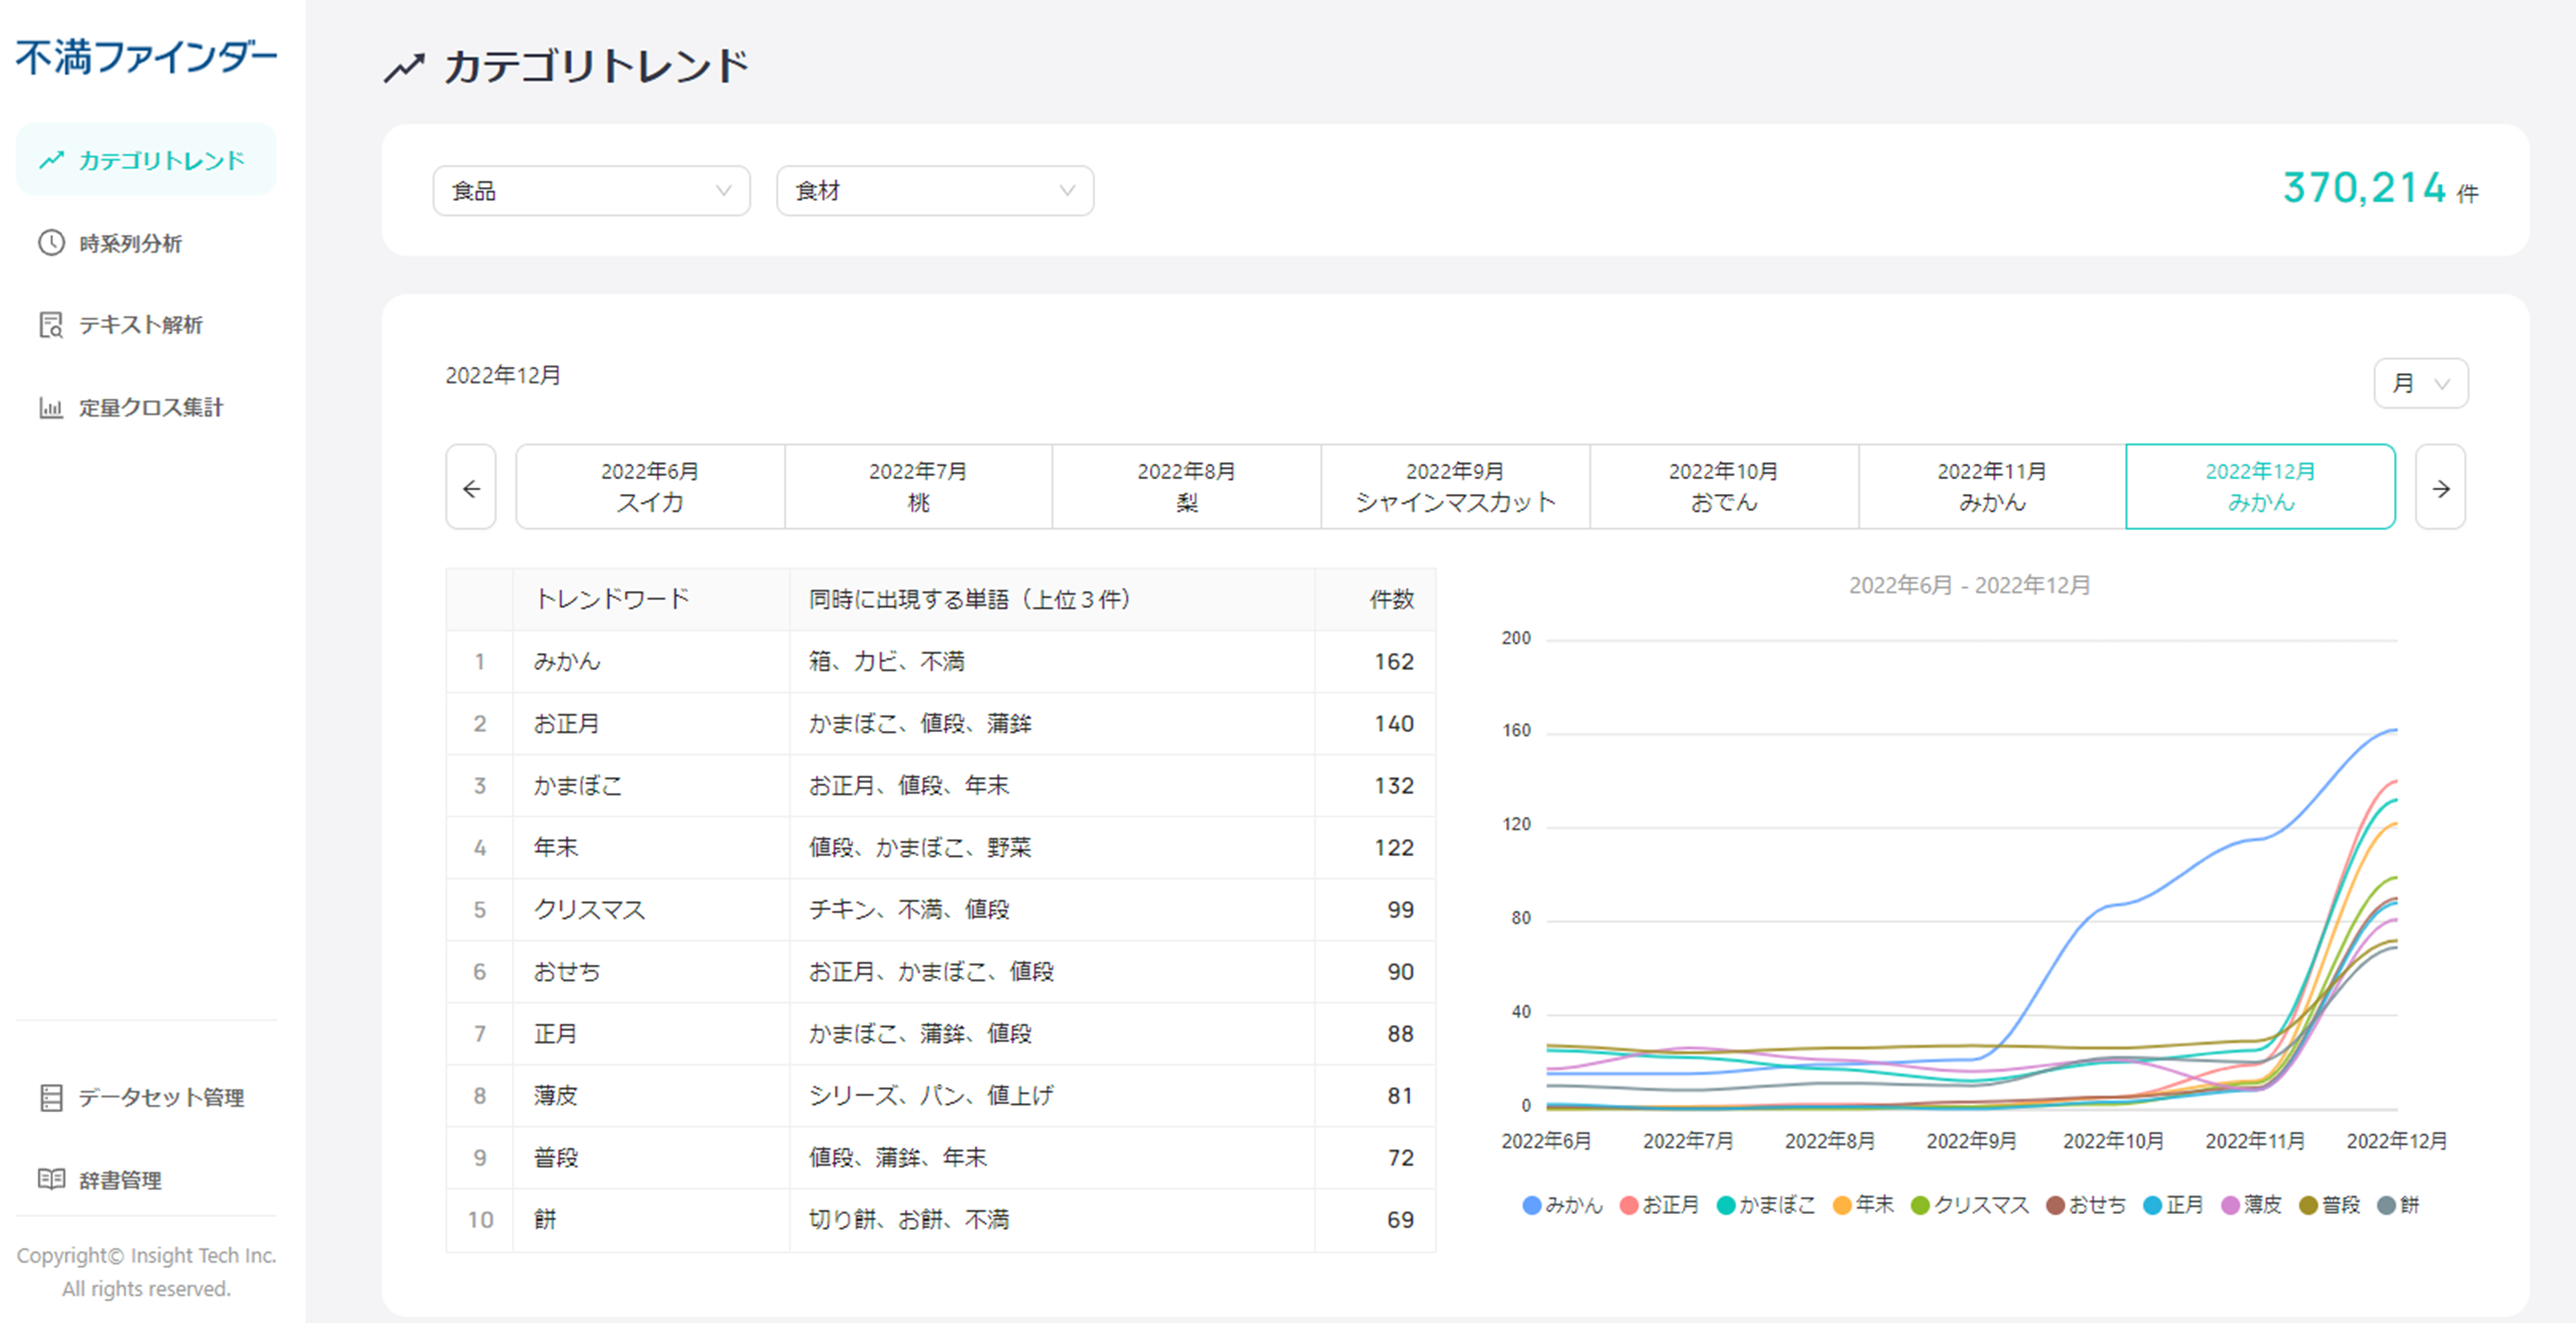2576x1323 pixels.
Task: Open the 月 period unit dropdown
Action: [x=2420, y=384]
